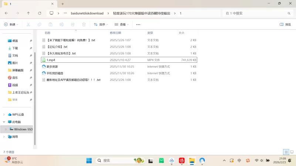Switch to large thumbnails view in the status bar

[x=292, y=152]
